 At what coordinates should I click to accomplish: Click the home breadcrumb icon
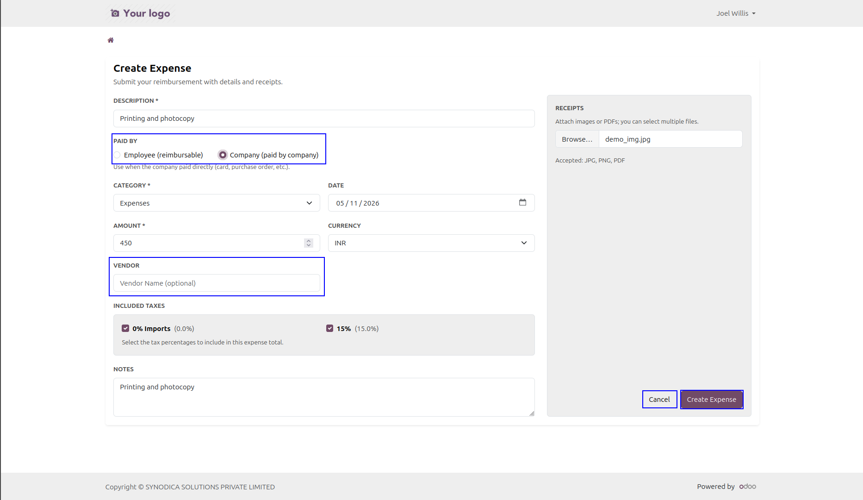click(111, 40)
